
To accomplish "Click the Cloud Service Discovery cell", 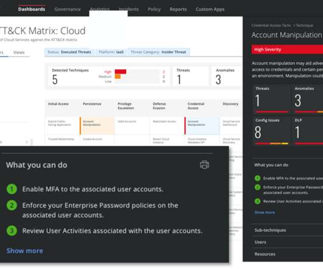I will [231, 141].
